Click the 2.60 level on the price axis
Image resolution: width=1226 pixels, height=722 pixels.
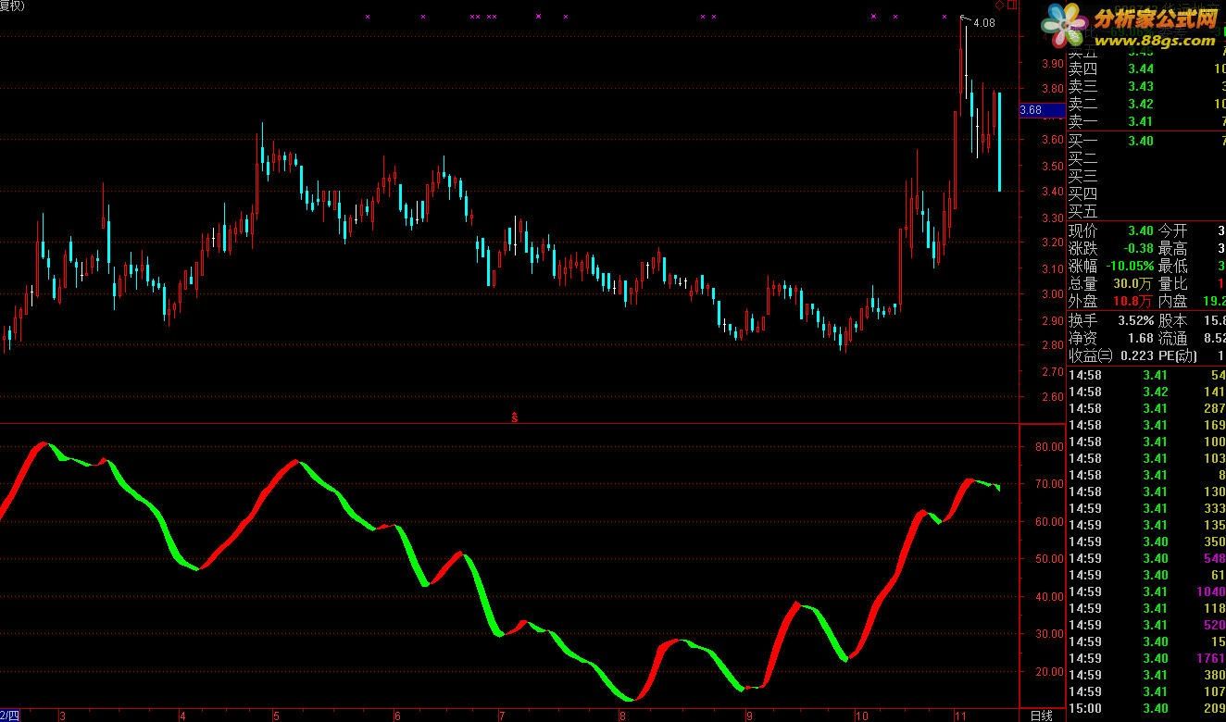pos(1052,398)
